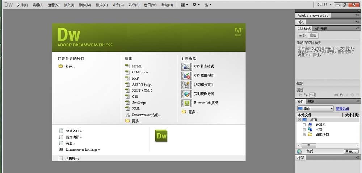Click the 管理站点 link

coord(342,109)
